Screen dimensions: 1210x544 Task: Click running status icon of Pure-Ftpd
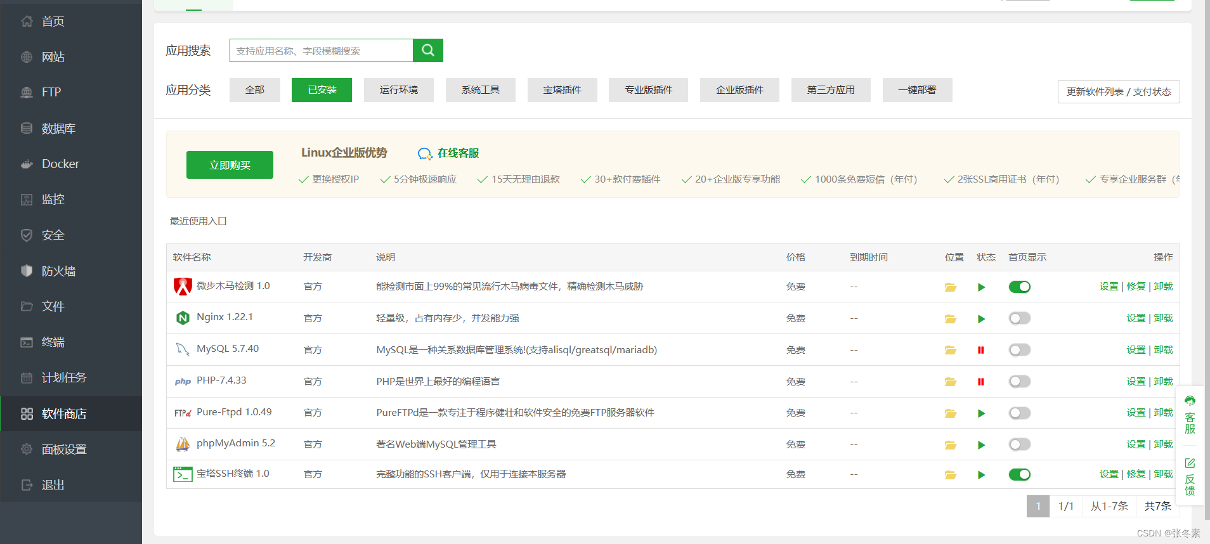pos(981,413)
